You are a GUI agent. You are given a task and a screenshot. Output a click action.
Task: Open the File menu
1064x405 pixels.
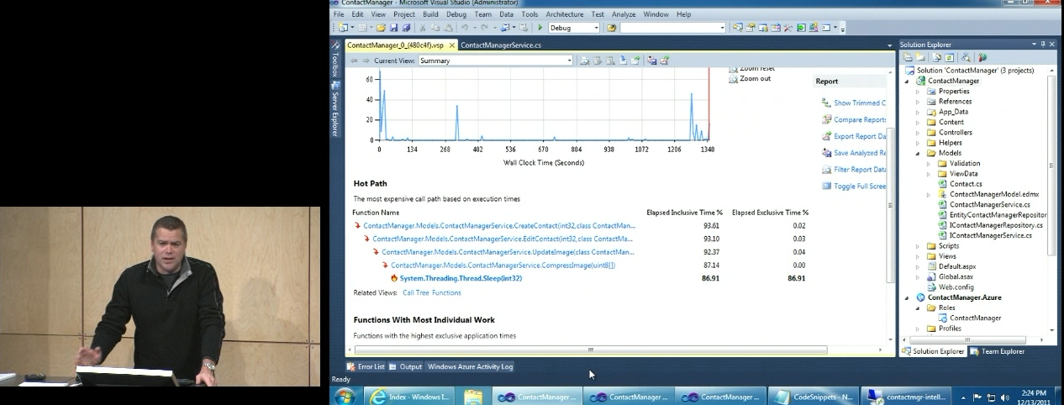(x=338, y=14)
